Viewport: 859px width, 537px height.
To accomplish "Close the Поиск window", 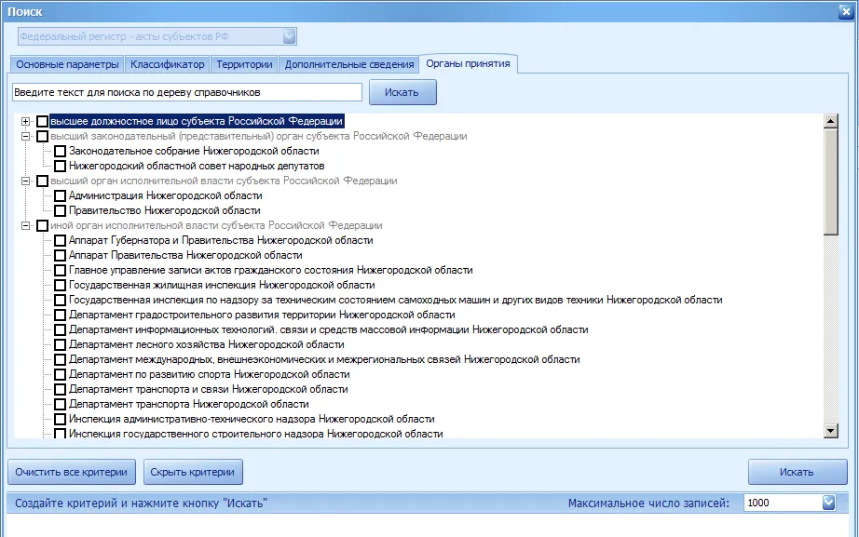I will click(846, 11).
